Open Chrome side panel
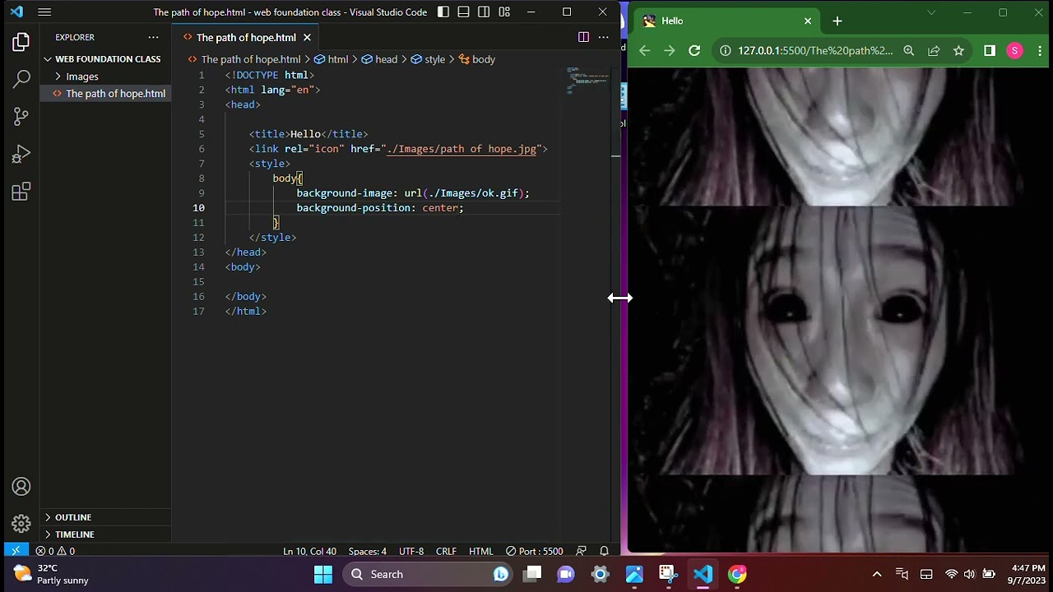The width and height of the screenshot is (1053, 592). tap(990, 51)
